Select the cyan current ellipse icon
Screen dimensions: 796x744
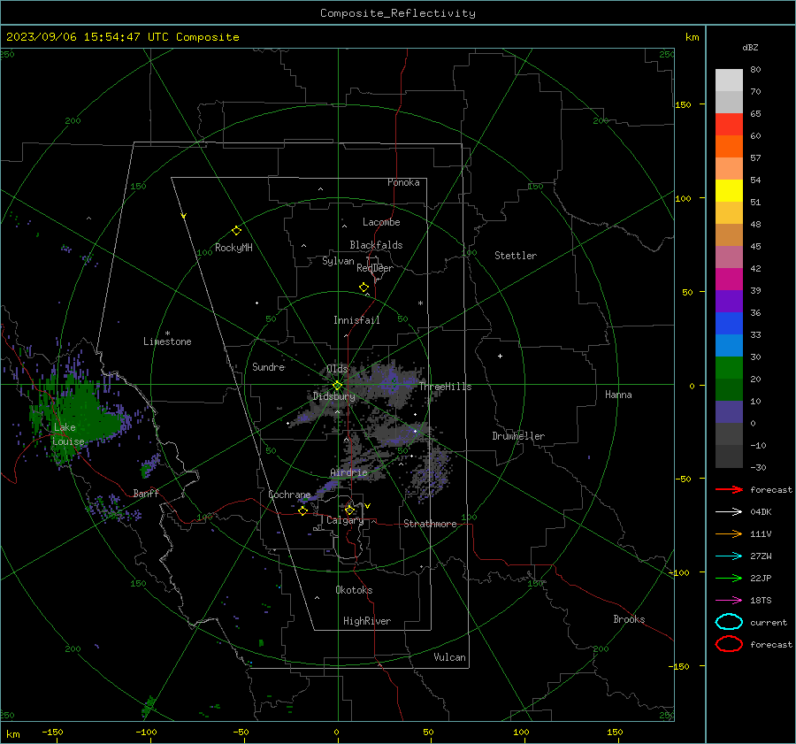[729, 622]
